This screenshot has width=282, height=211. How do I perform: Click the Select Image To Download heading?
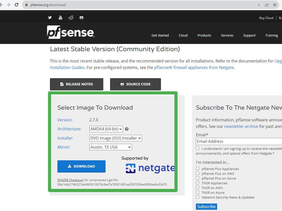point(95,108)
